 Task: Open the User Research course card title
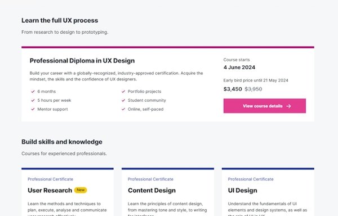50,190
